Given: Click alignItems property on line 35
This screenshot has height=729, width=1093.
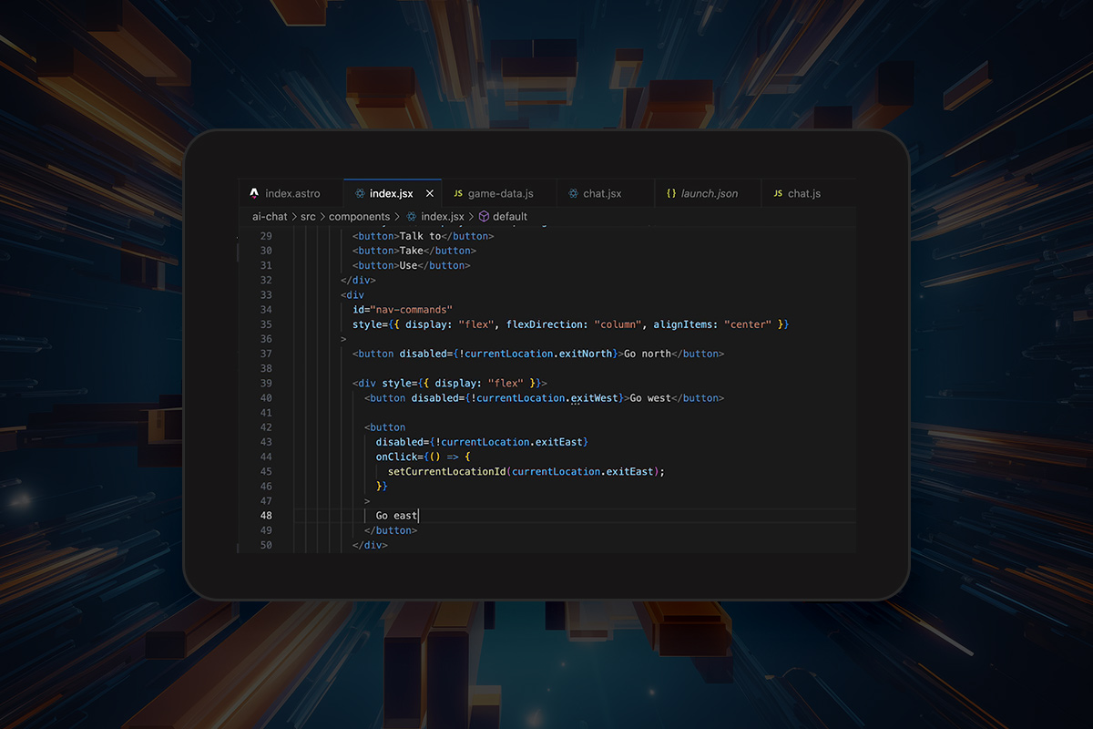Looking at the screenshot, I should pos(685,324).
